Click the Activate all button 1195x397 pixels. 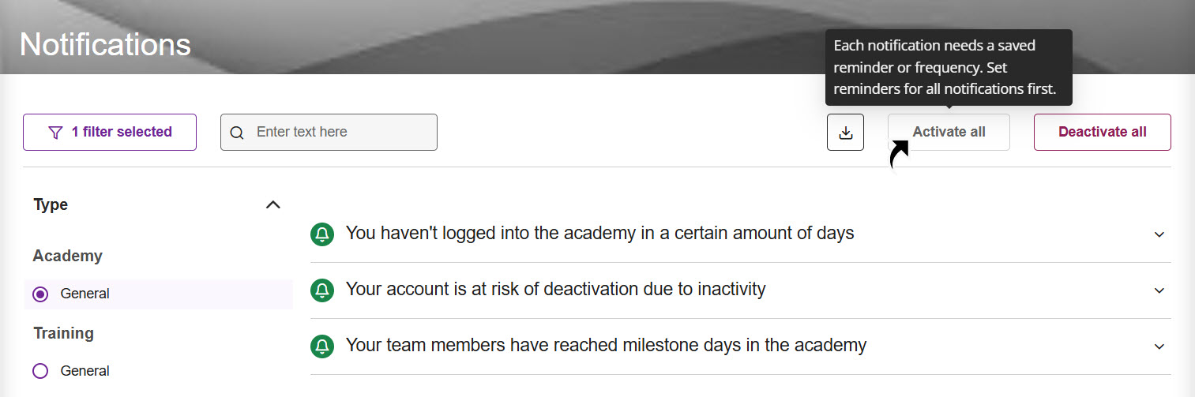point(949,133)
